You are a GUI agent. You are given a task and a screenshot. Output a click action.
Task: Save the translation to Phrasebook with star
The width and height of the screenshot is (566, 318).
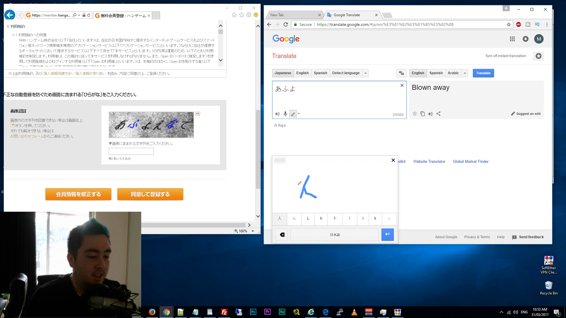414,114
